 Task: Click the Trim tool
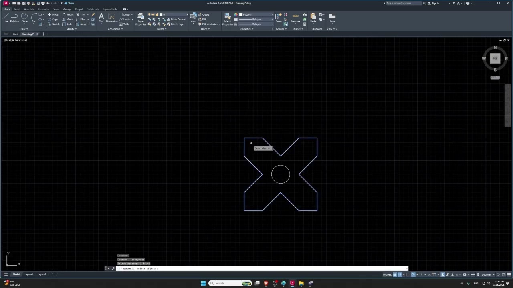coord(81,14)
